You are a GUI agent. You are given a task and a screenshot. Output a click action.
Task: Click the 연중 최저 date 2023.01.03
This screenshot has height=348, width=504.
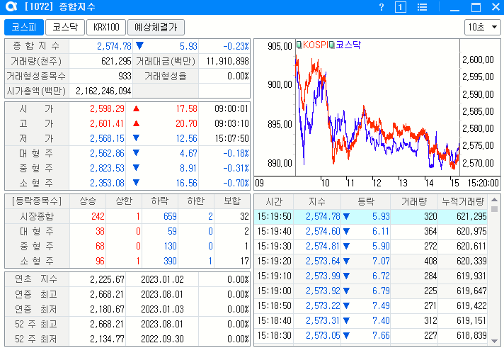[x=162, y=309]
